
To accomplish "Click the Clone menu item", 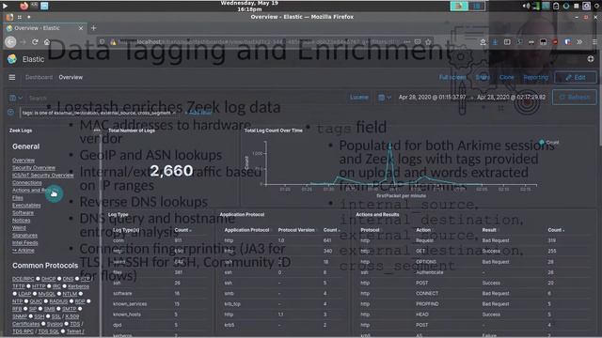I will pos(506,77).
